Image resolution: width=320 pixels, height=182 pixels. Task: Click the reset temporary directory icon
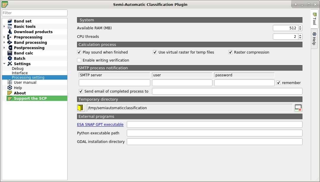(x=298, y=108)
